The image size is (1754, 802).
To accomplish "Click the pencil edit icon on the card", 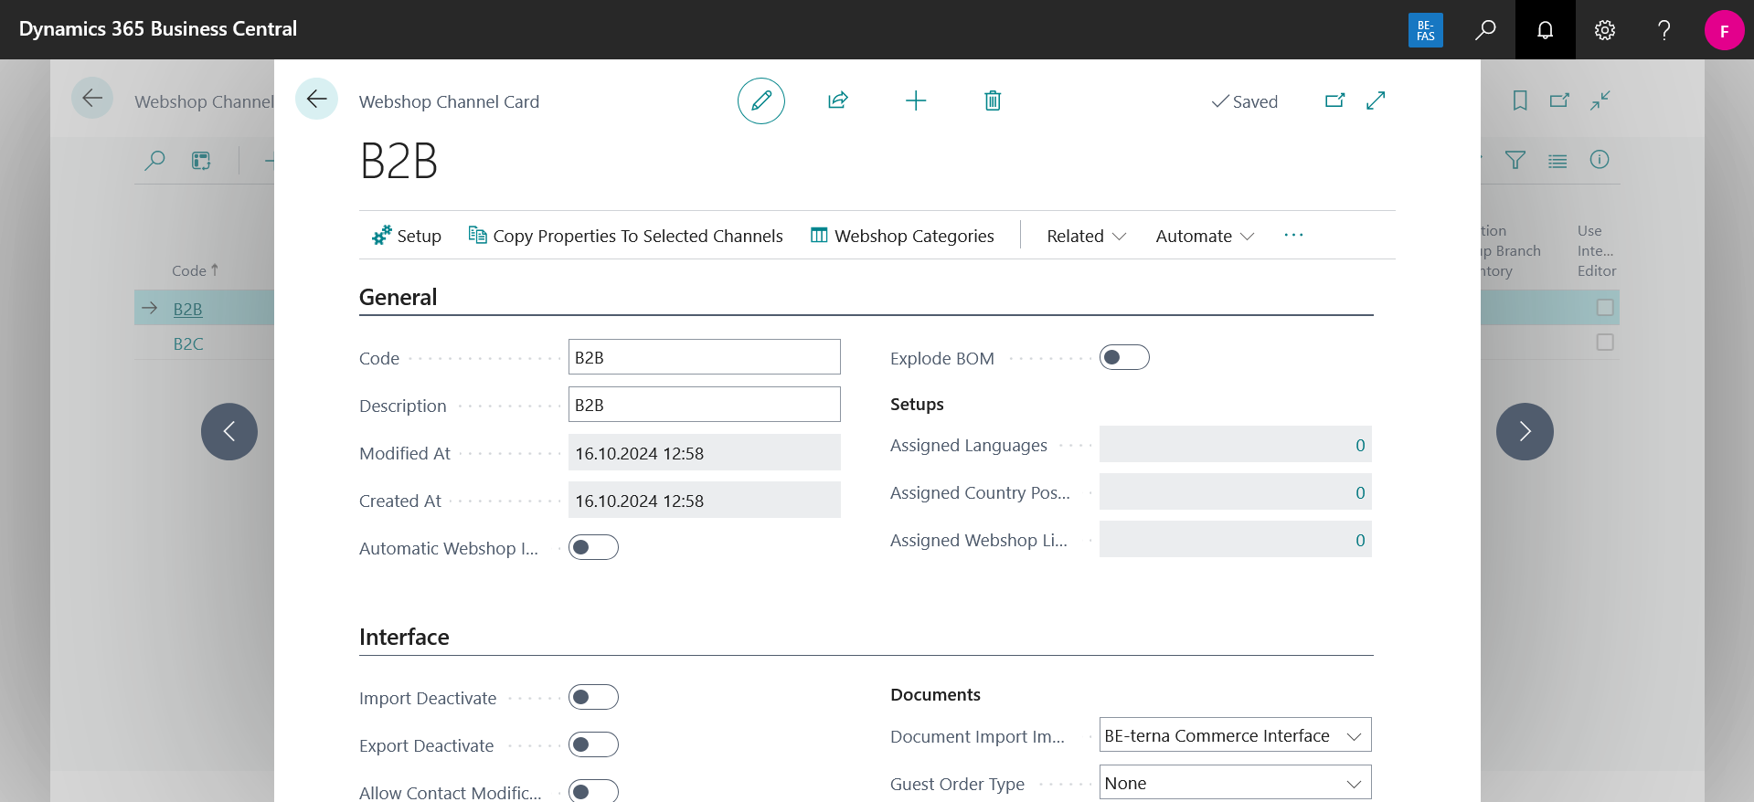I will pyautogui.click(x=761, y=100).
